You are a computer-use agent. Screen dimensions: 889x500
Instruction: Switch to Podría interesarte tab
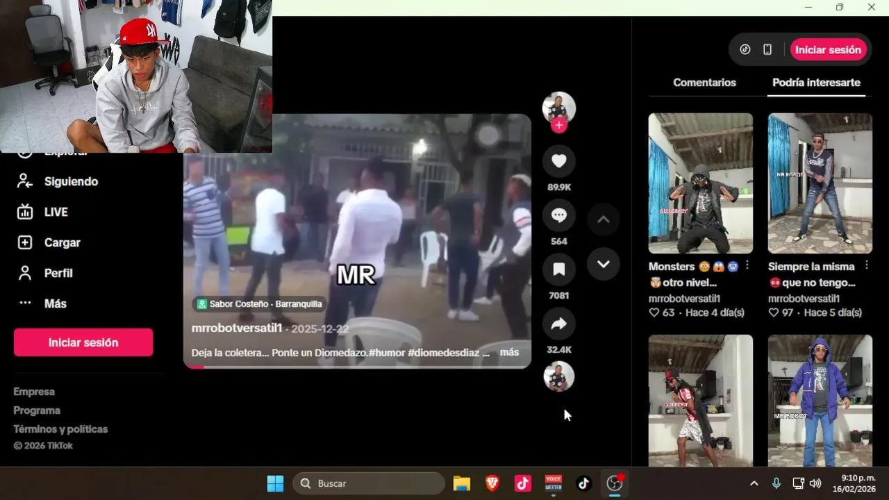point(816,83)
